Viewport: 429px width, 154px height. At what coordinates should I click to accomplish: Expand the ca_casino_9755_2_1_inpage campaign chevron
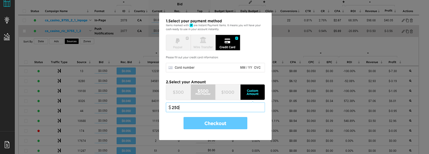(x=90, y=20)
